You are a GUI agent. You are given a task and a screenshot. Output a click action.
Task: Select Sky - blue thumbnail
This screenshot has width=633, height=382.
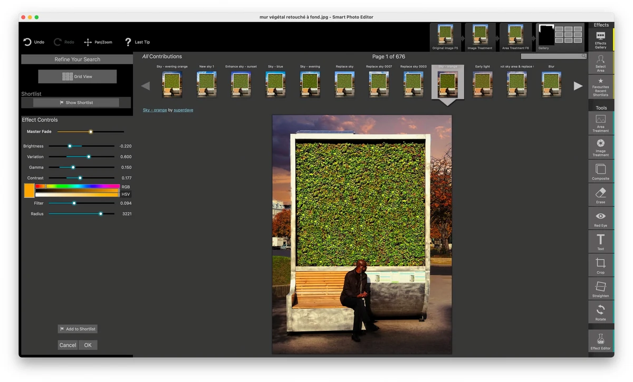[x=275, y=84]
